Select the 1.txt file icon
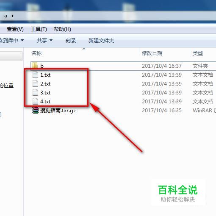Image resolution: width=216 pixels, height=216 pixels. click(x=35, y=75)
